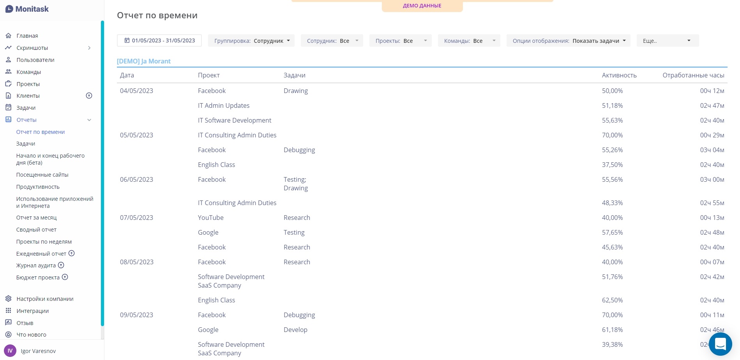Click the company settings gear icon
The height and width of the screenshot is (360, 740).
click(x=8, y=299)
